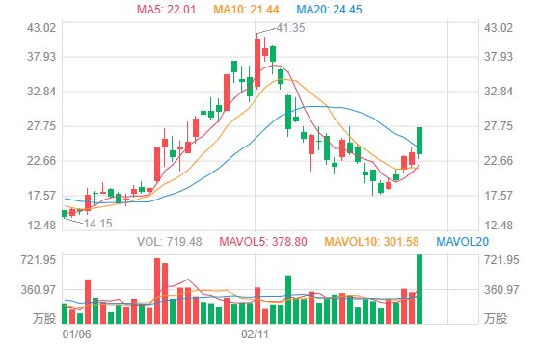540x347 pixels.
Task: Click the left 721.95 volume axis label
Action: [x=38, y=260]
